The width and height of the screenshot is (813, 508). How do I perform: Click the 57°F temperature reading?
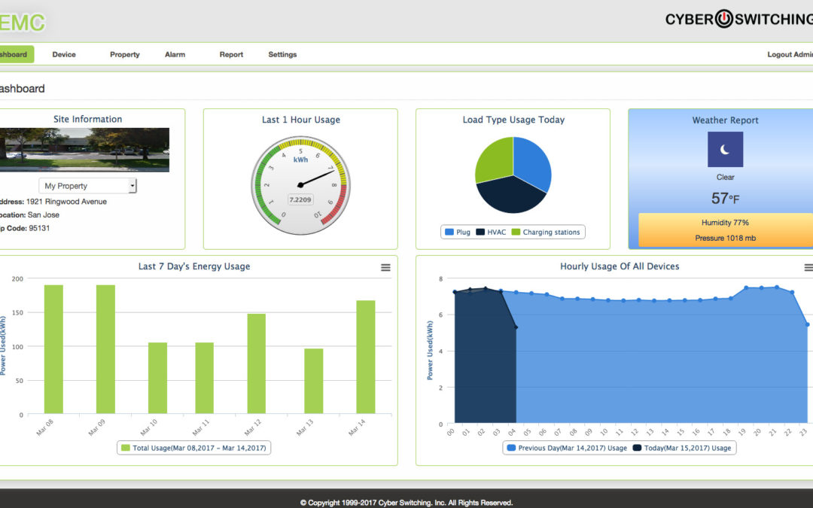[725, 198]
